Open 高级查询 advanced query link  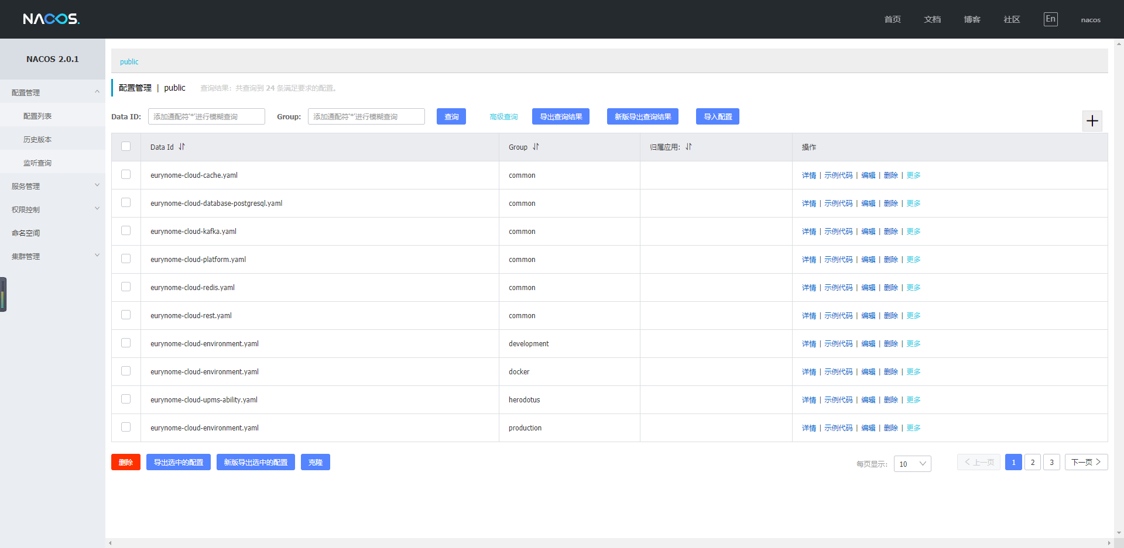tap(503, 117)
